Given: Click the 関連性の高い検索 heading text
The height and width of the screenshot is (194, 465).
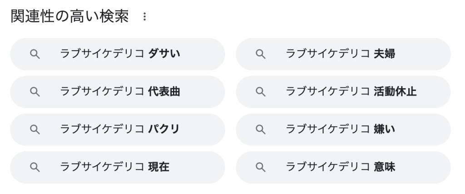Looking at the screenshot, I should pyautogui.click(x=69, y=17).
